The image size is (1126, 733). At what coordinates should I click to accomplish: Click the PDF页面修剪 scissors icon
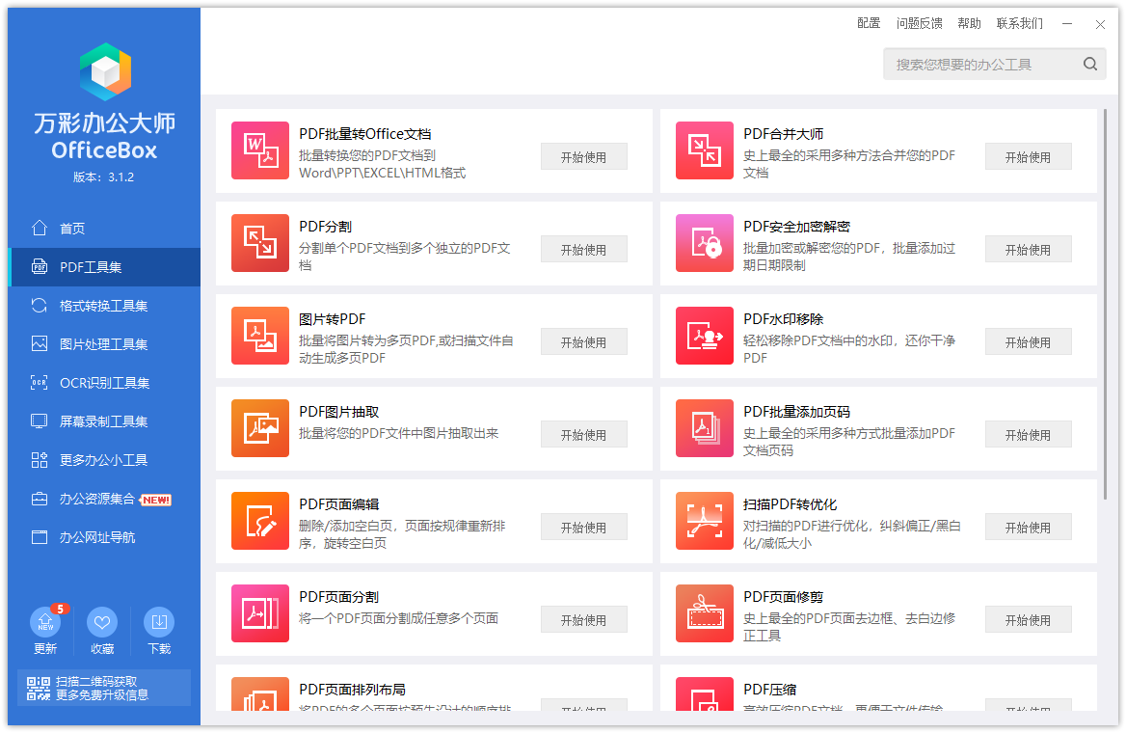(705, 613)
